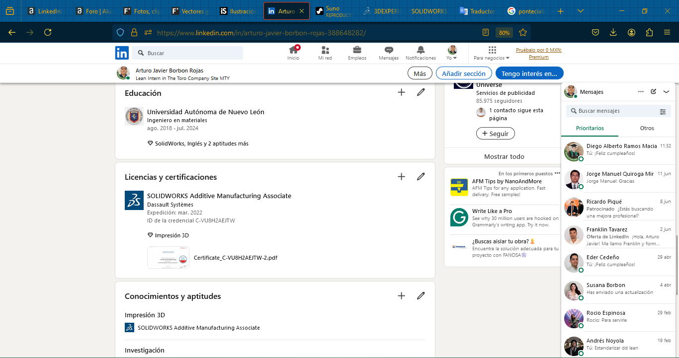
Task: Select the Prioritarios tab
Action: (590, 128)
